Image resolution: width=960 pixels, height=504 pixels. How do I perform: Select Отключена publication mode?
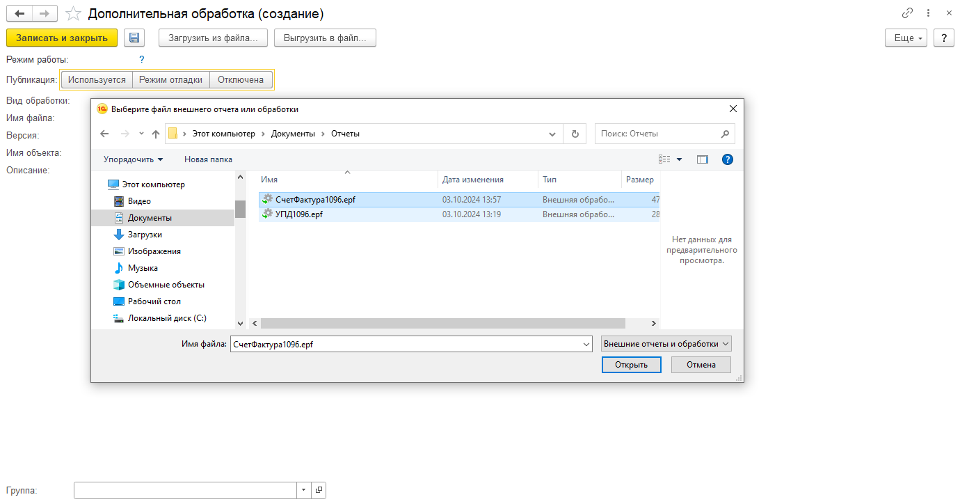[241, 80]
